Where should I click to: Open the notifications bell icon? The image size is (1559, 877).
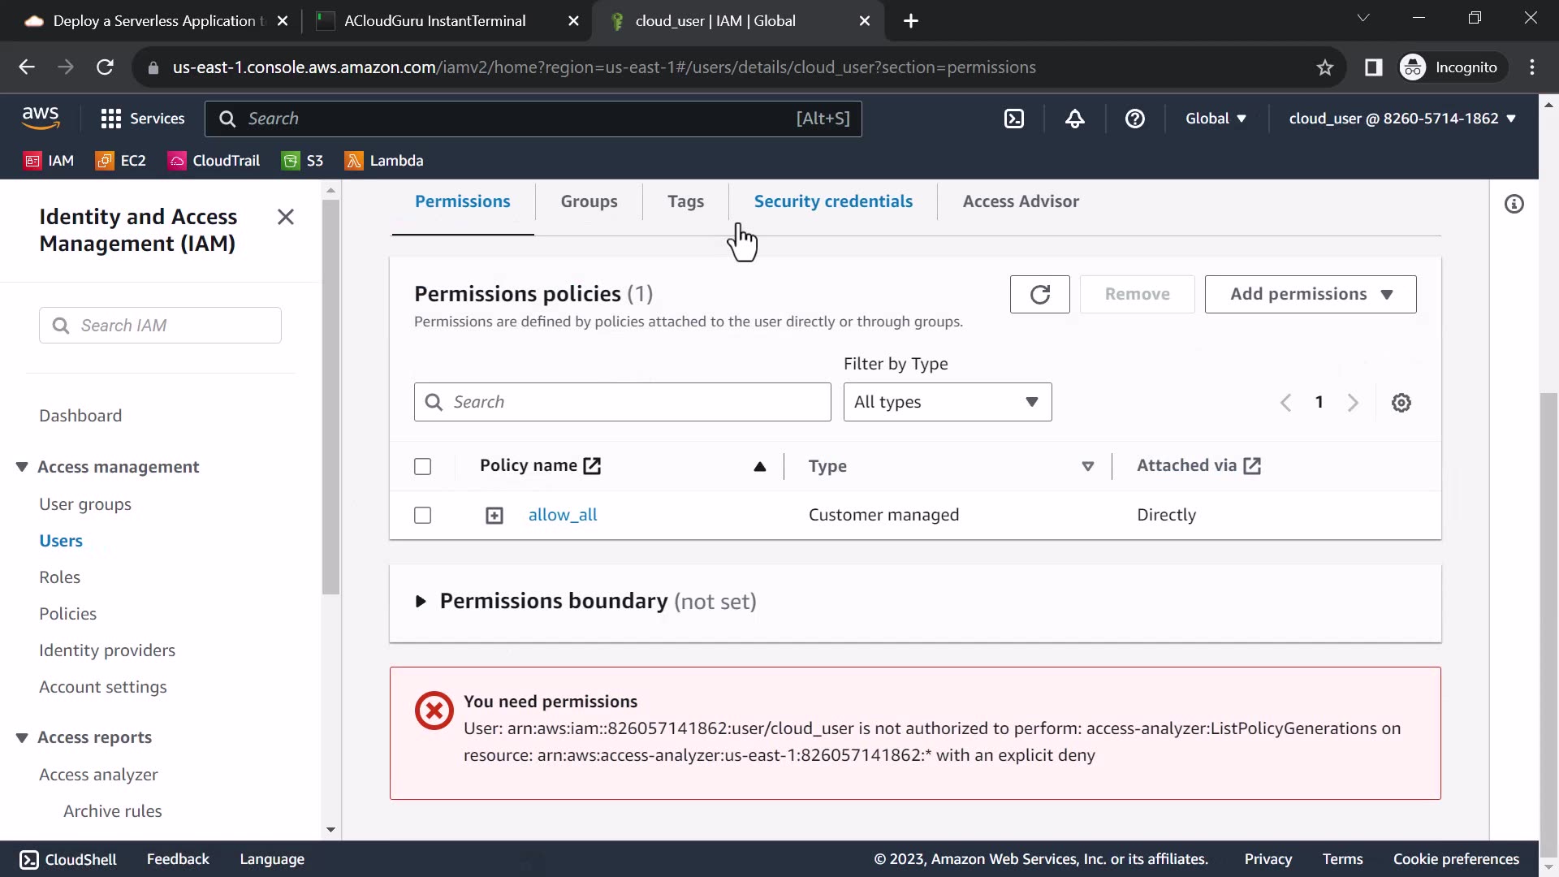[x=1075, y=119]
